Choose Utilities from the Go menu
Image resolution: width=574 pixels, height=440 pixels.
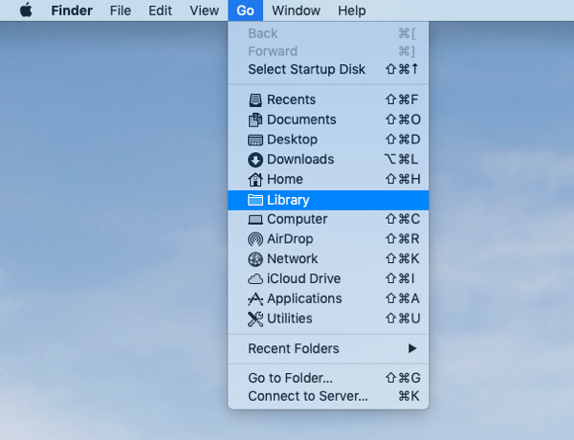(328, 319)
